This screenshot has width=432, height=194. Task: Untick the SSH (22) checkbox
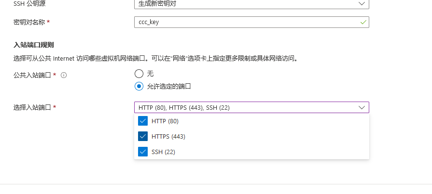click(x=143, y=152)
